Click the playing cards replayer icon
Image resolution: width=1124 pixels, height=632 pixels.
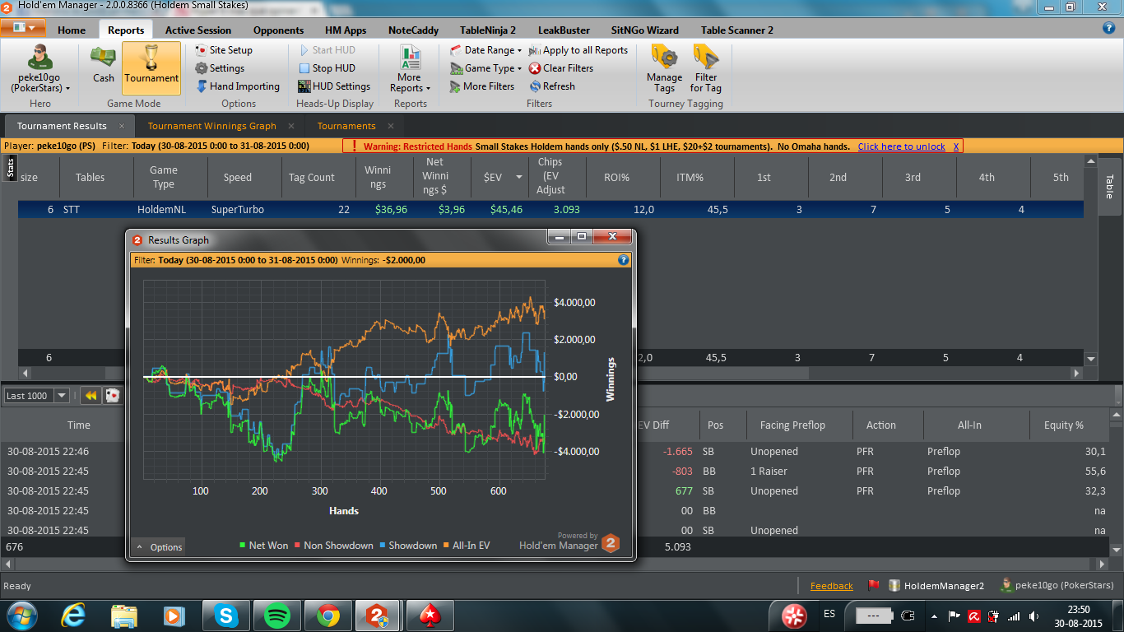point(112,396)
